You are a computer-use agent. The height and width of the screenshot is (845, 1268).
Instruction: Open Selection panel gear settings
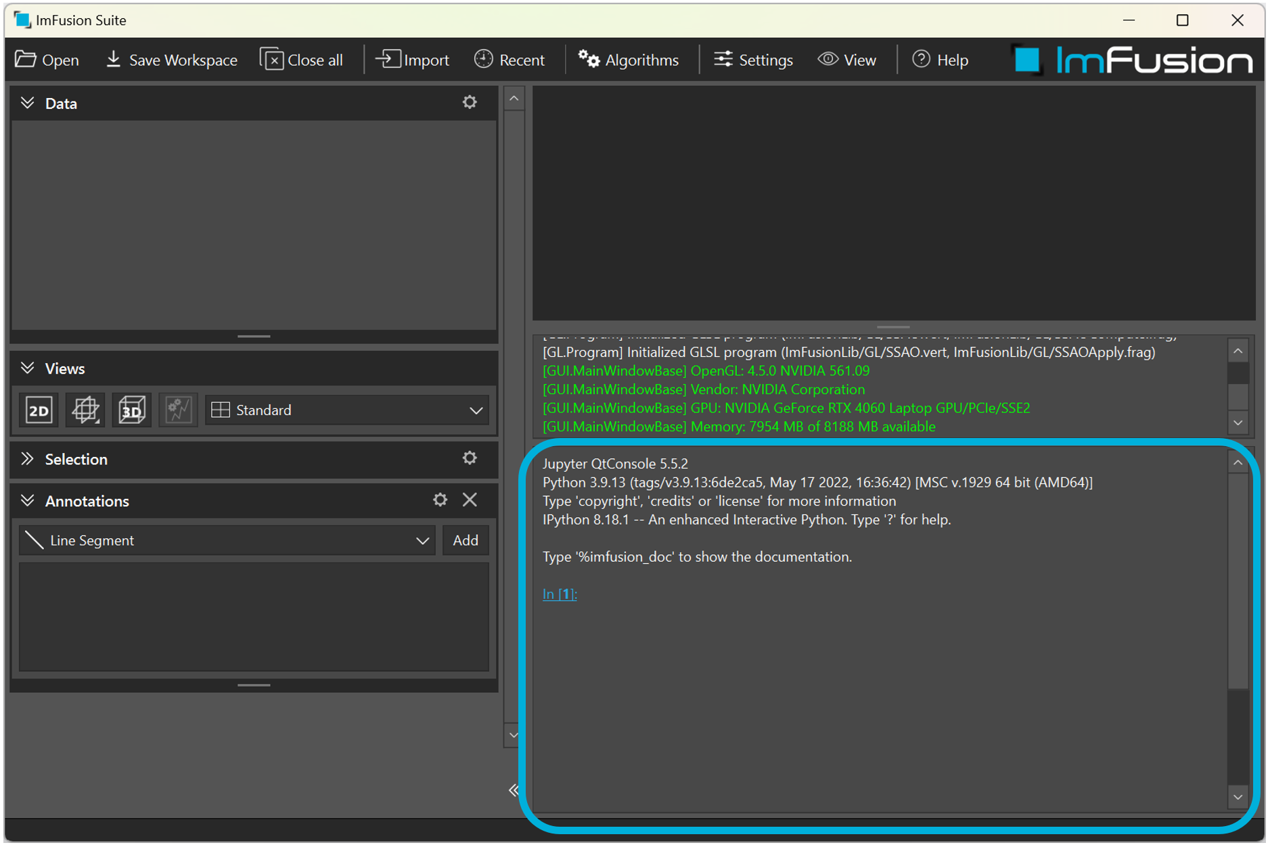point(470,458)
